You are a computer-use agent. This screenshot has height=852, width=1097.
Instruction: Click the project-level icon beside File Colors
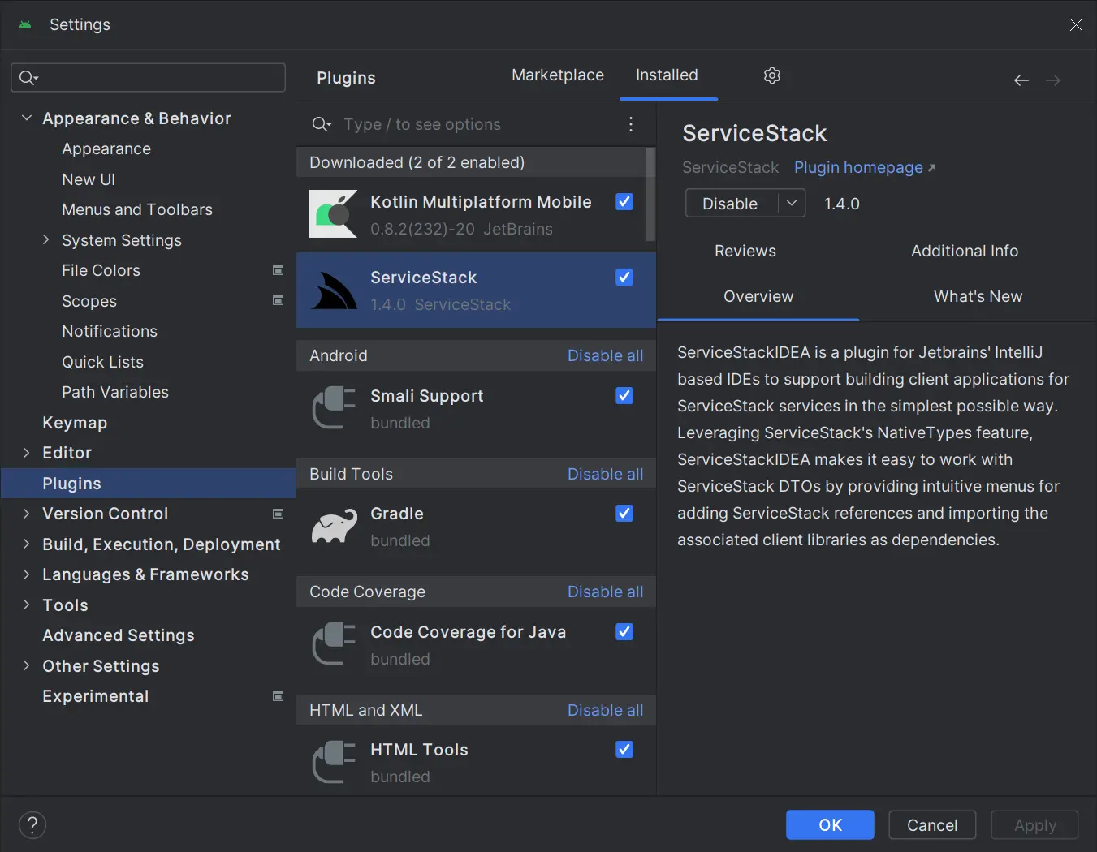click(x=279, y=270)
